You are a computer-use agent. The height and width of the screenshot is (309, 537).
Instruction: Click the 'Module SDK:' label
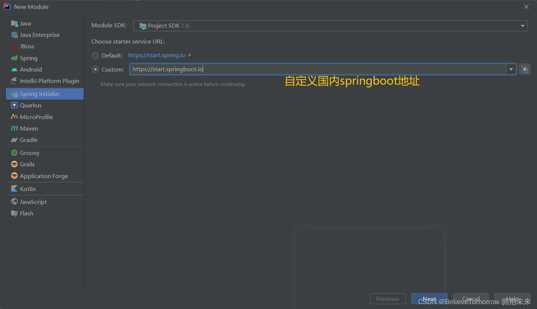coord(109,25)
